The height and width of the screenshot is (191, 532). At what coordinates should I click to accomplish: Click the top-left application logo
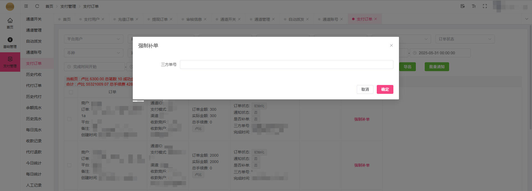[10, 6]
